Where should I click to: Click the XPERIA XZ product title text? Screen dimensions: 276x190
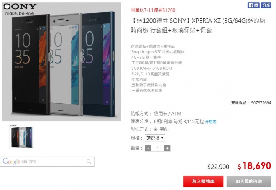tap(198, 25)
